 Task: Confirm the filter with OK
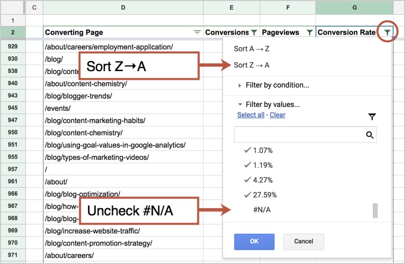click(254, 241)
